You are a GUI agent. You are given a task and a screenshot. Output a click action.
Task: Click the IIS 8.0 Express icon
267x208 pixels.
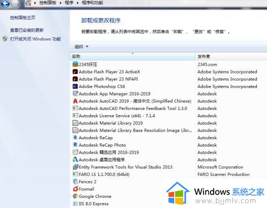pos(75,204)
